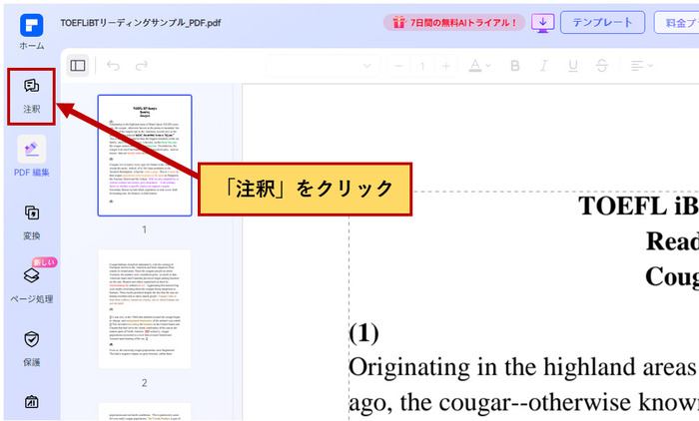Toggle bold text formatting

516,66
